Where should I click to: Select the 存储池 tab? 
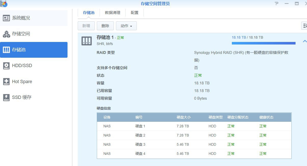point(89,13)
